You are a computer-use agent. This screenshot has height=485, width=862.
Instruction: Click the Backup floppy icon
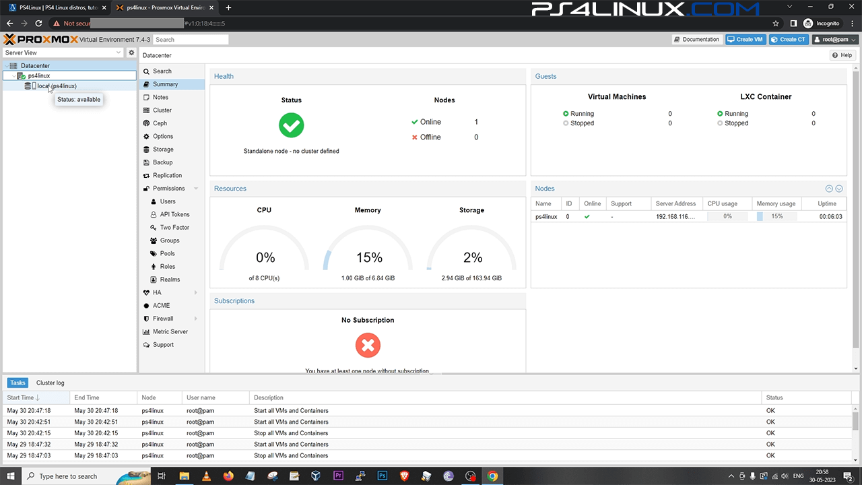coord(146,162)
